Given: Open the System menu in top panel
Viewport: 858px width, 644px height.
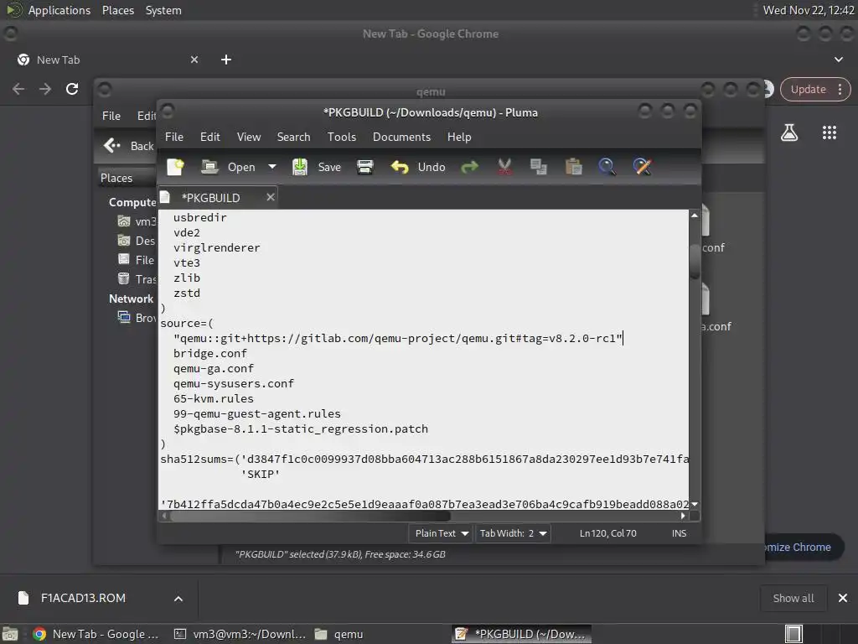Looking at the screenshot, I should click(x=163, y=10).
